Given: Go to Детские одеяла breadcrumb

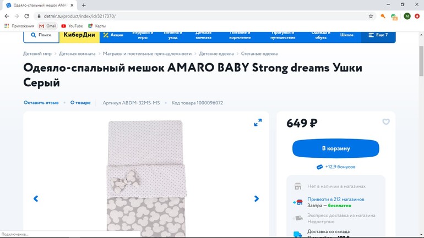Looking at the screenshot, I should 216,54.
